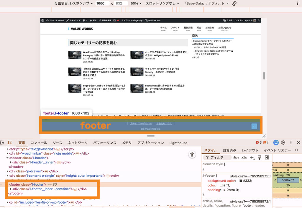Image resolution: width=302 pixels, height=208 pixels.
Task: Click the WordPress logo in admin bar
Action: (x=43, y=21)
